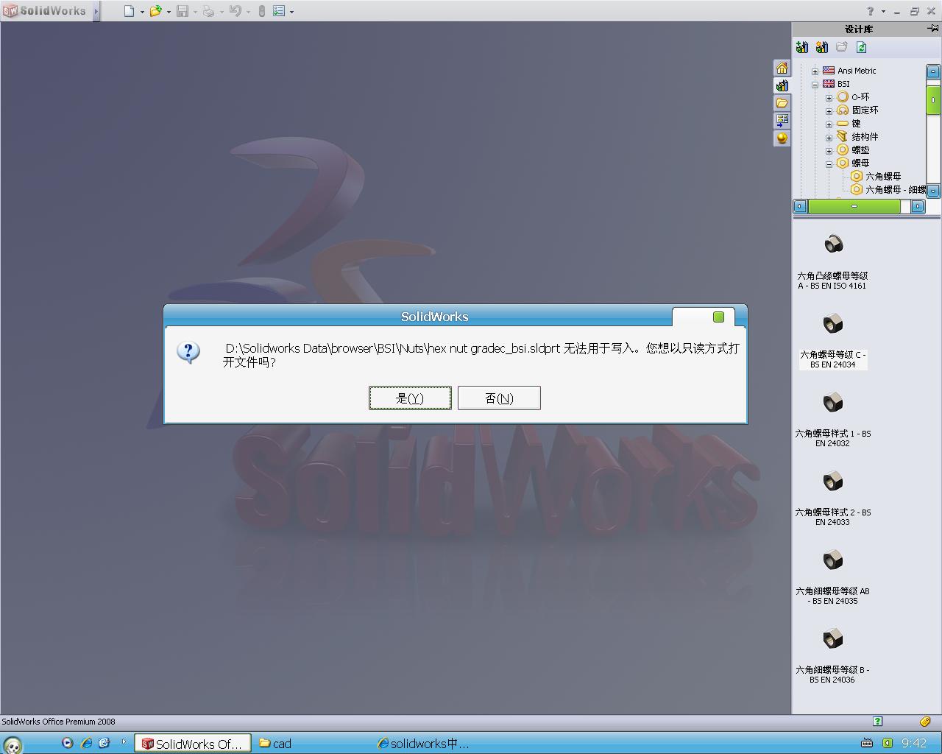Open the cad folder taskbar button
This screenshot has width=942, height=754.
[276, 744]
